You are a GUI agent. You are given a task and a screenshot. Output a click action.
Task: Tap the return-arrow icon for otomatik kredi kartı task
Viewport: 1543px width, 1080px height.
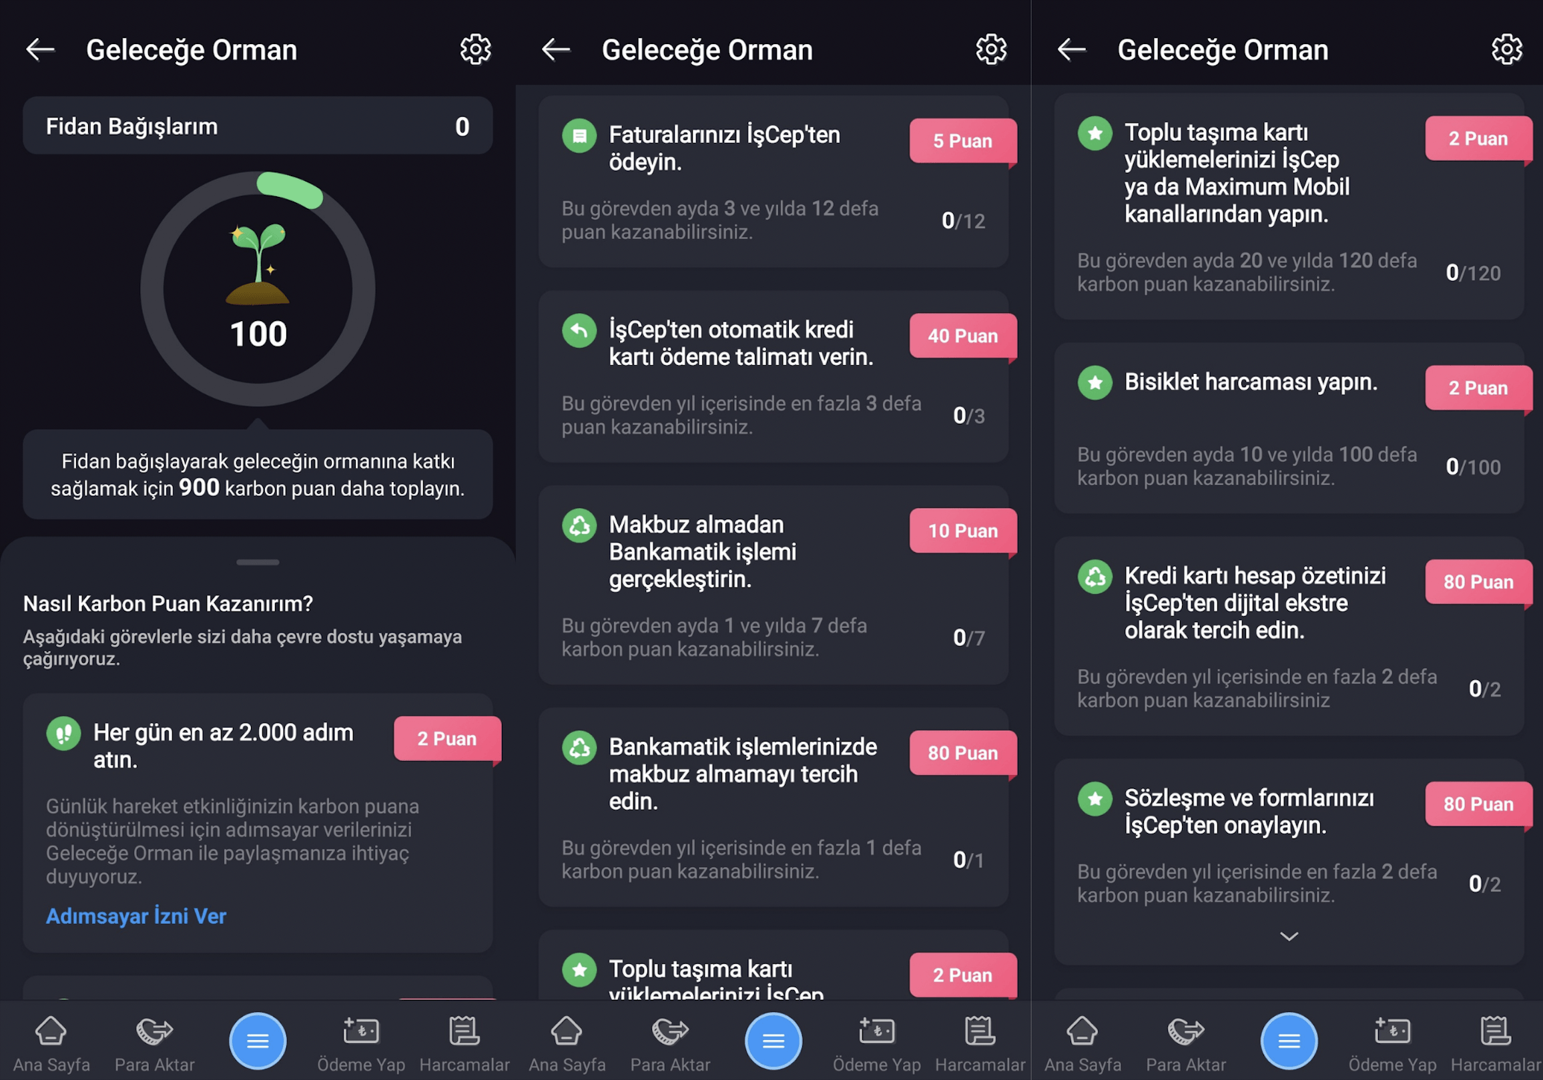pos(579,330)
